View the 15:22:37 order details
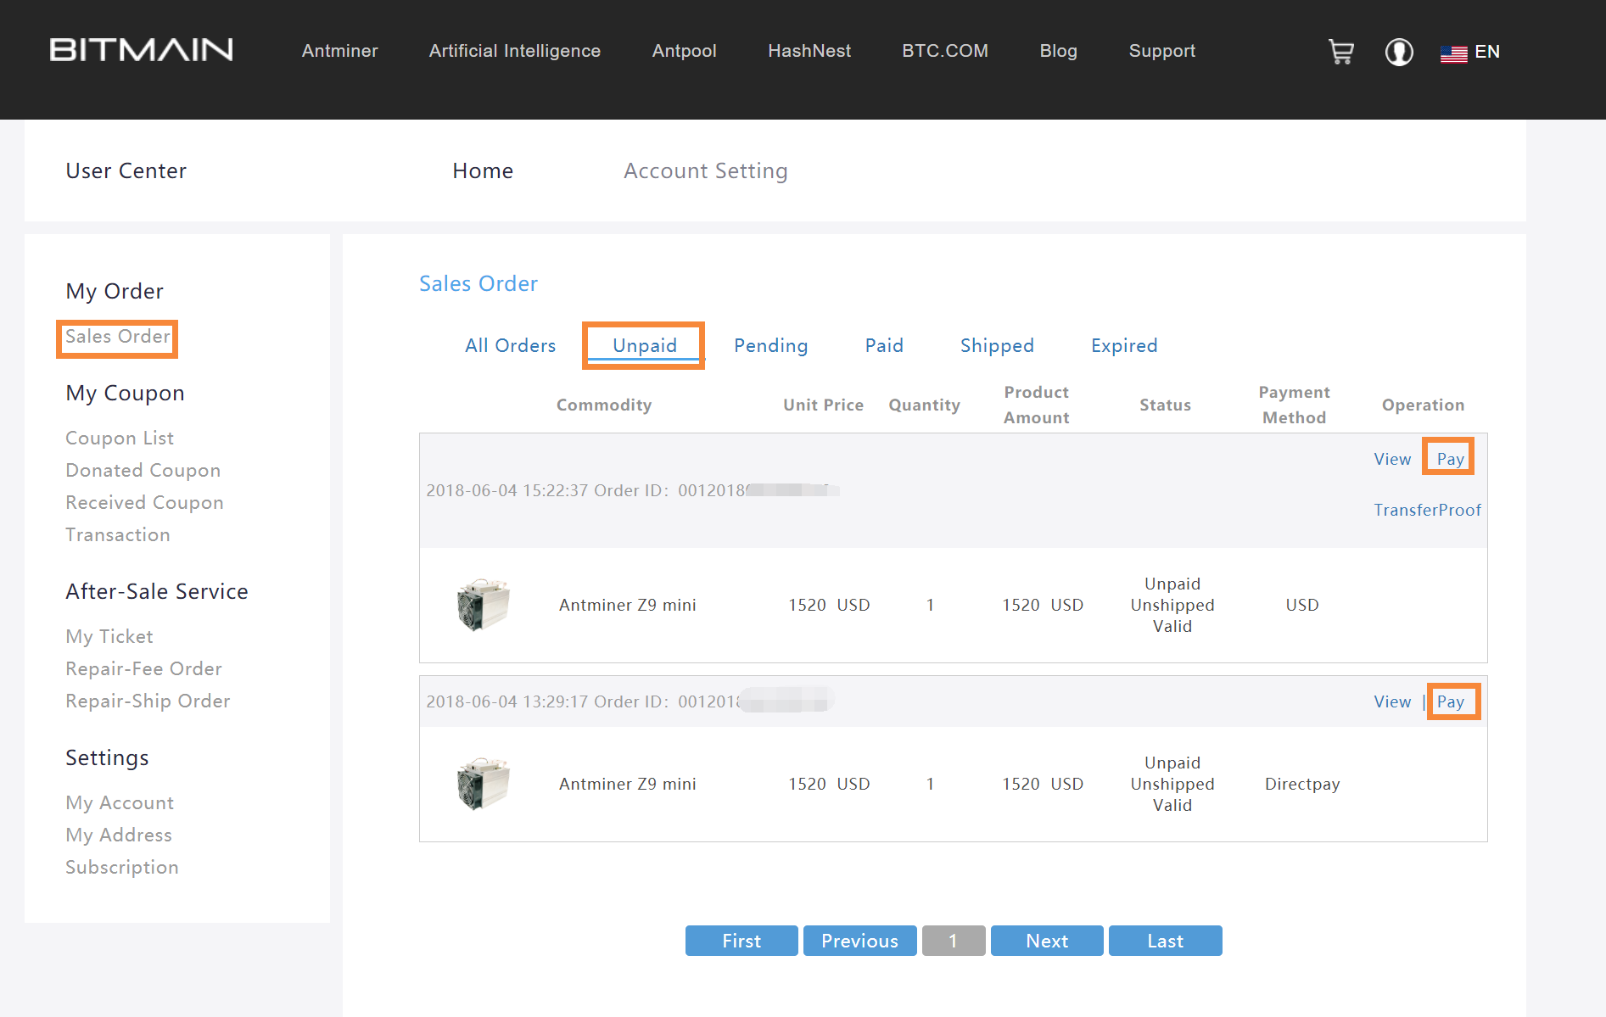This screenshot has width=1606, height=1017. 1392,459
